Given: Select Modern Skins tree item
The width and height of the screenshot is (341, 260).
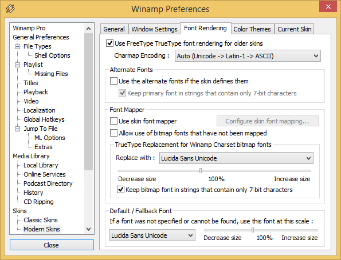Looking at the screenshot, I should pyautogui.click(x=42, y=229).
